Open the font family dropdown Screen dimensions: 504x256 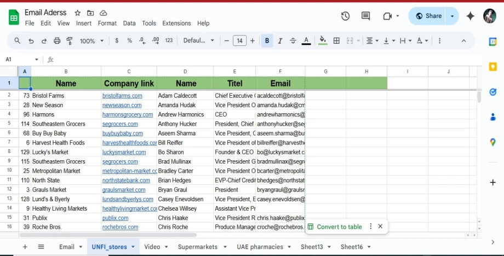(x=199, y=40)
